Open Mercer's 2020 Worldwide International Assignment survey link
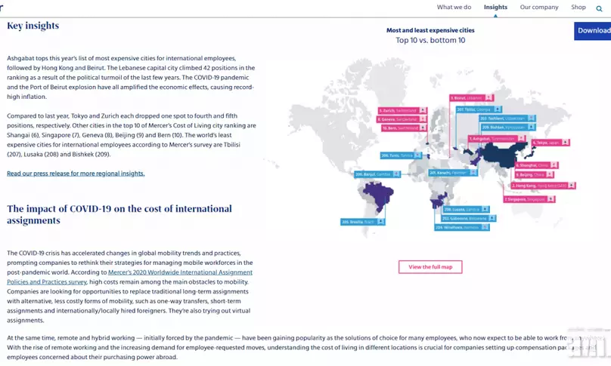 pyautogui.click(x=130, y=277)
